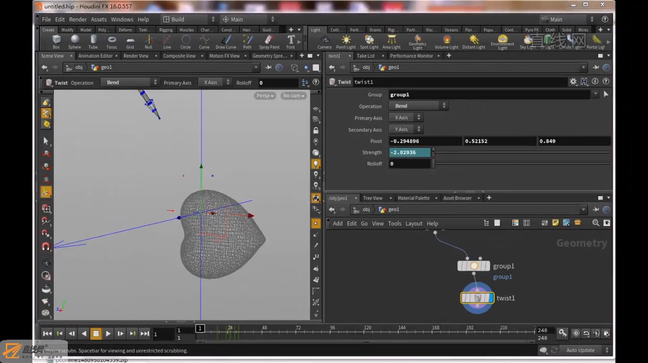Select the Tube shelf tool

click(x=93, y=42)
